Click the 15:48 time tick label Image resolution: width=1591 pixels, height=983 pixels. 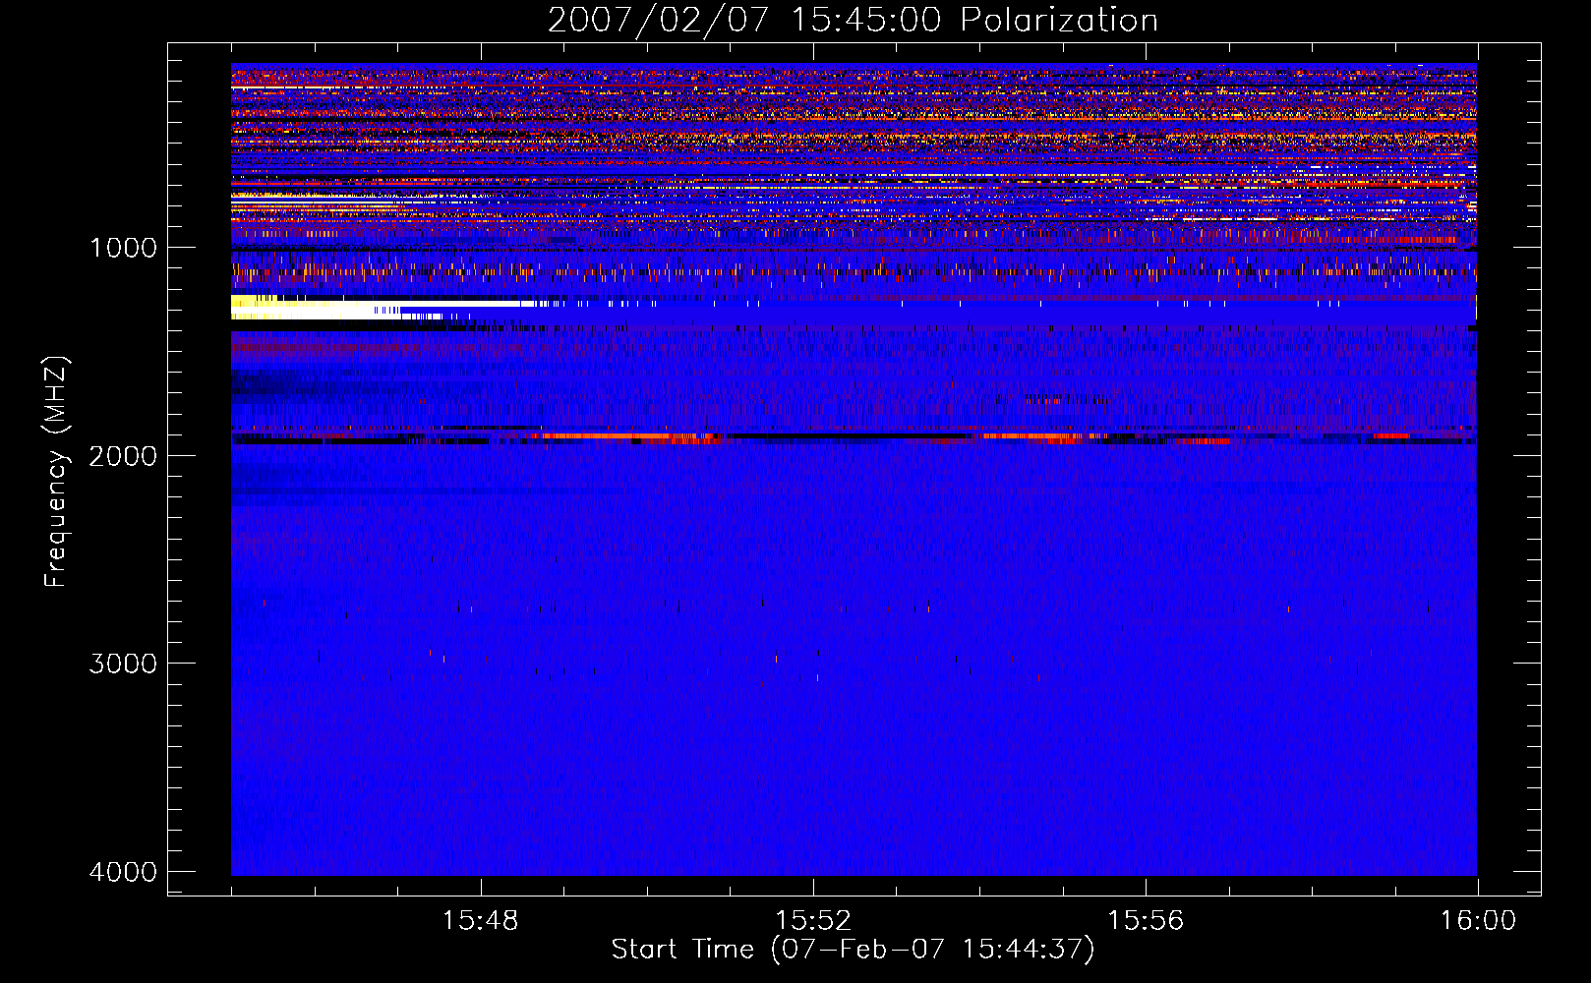tap(481, 921)
